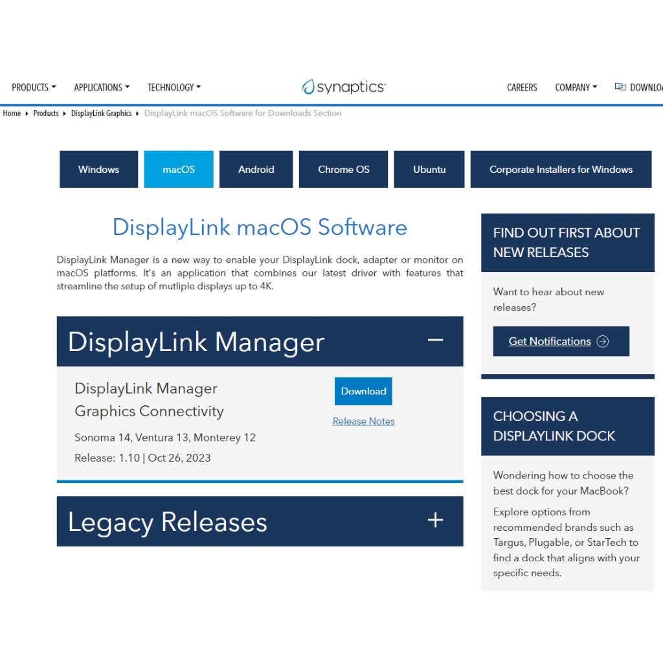
Task: Switch to the Windows tab
Action: (x=98, y=170)
